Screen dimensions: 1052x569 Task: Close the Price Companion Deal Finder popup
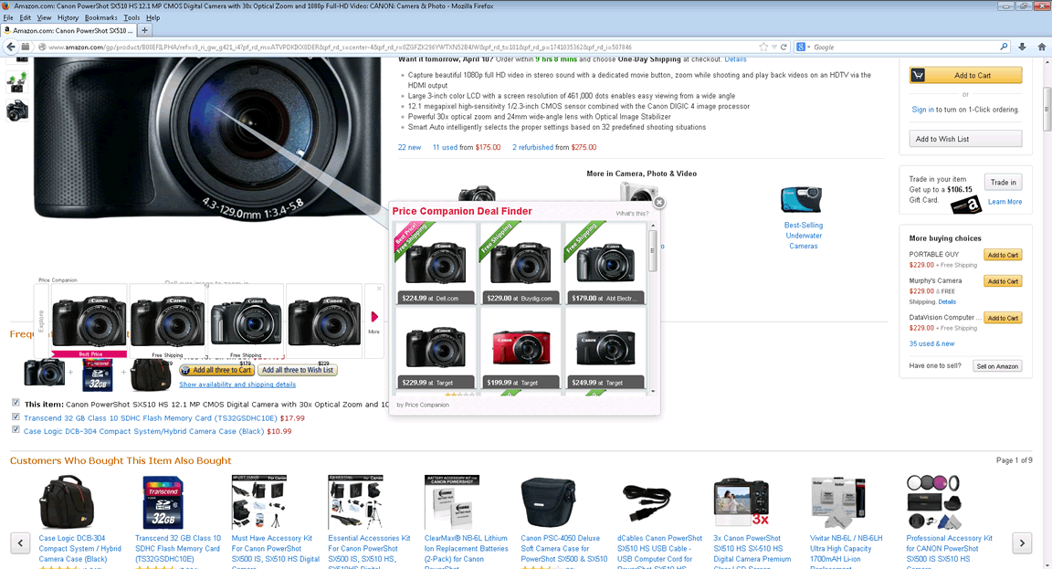pos(659,203)
